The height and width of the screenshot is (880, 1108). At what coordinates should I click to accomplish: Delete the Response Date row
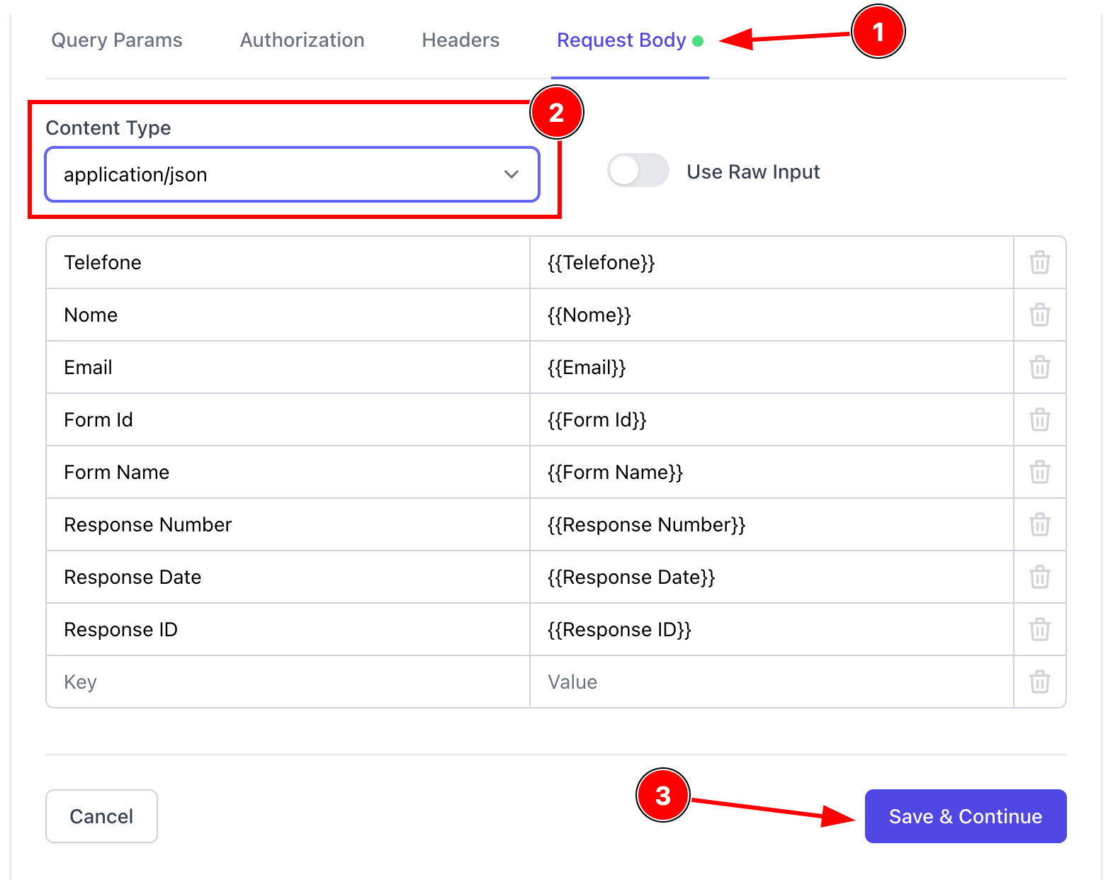(x=1039, y=577)
